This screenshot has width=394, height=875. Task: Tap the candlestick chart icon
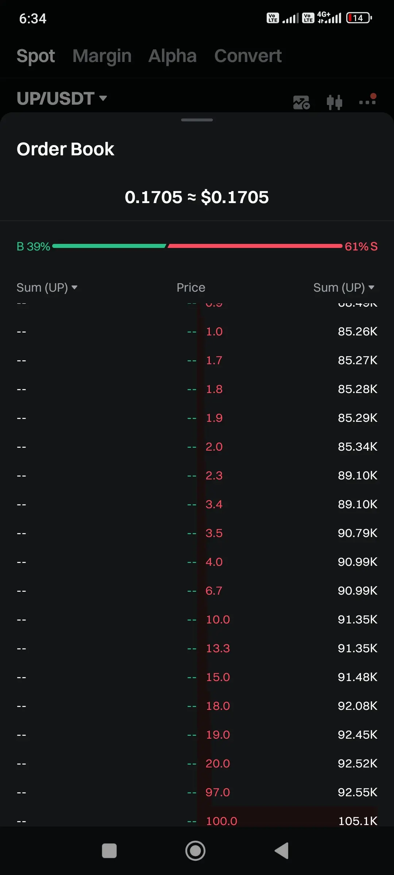click(334, 102)
